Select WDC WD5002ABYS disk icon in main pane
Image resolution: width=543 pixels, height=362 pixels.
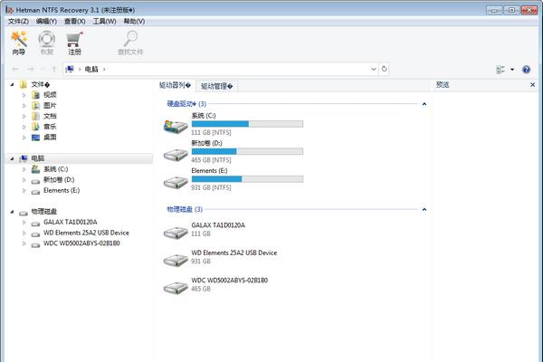click(x=176, y=288)
